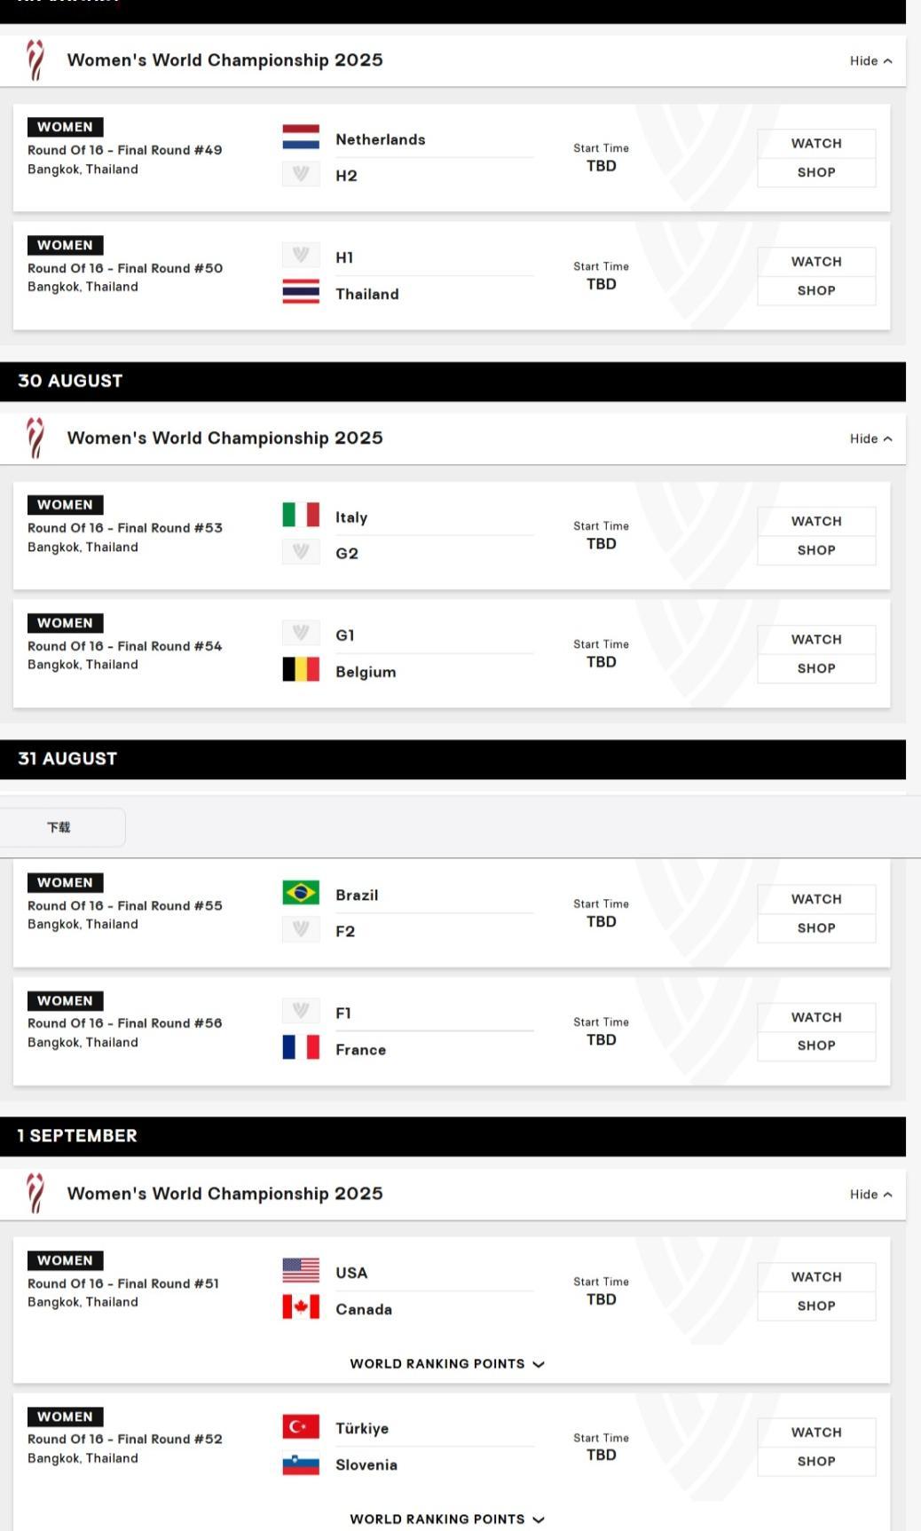The image size is (921, 1531).
Task: Click the France flag icon
Action: (301, 1047)
